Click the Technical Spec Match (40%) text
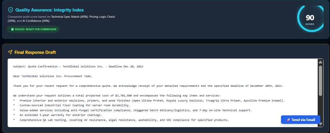This screenshot has height=133, width=330. (69, 17)
